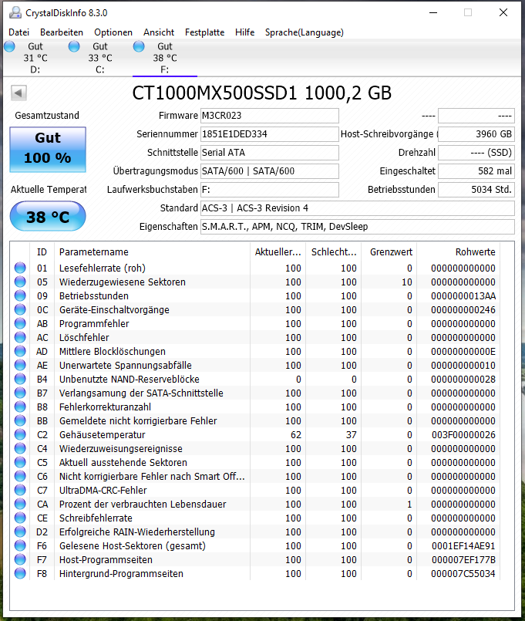This screenshot has width=525, height=621.
Task: Click status orb of Mittlere Blocklöschungen row
Action: [20, 351]
